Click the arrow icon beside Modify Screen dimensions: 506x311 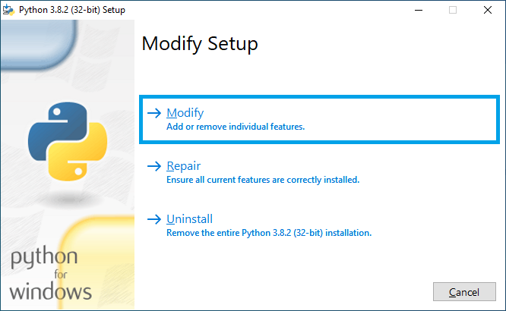click(154, 113)
